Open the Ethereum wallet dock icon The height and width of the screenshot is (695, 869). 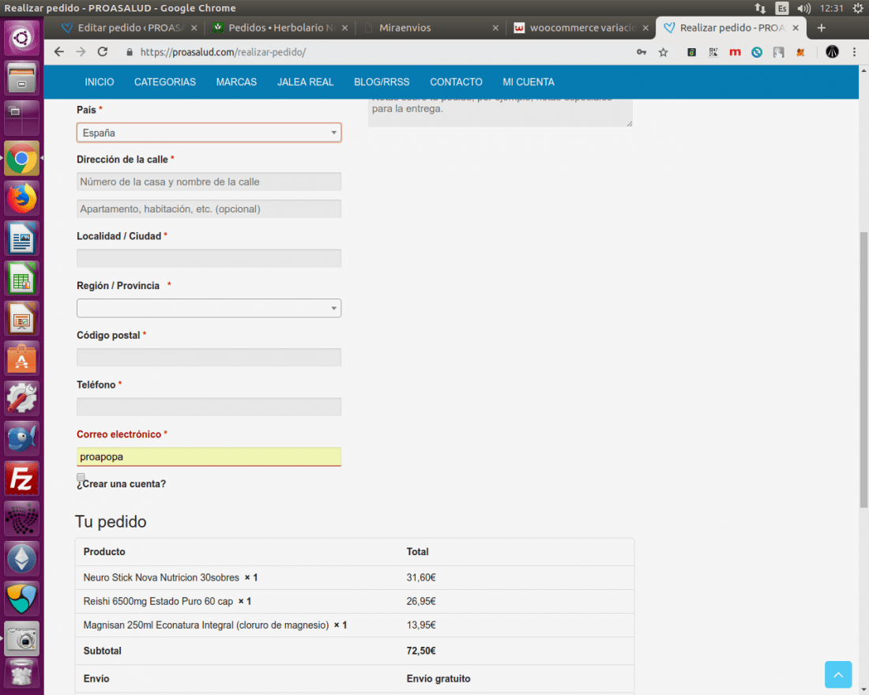(x=21, y=558)
